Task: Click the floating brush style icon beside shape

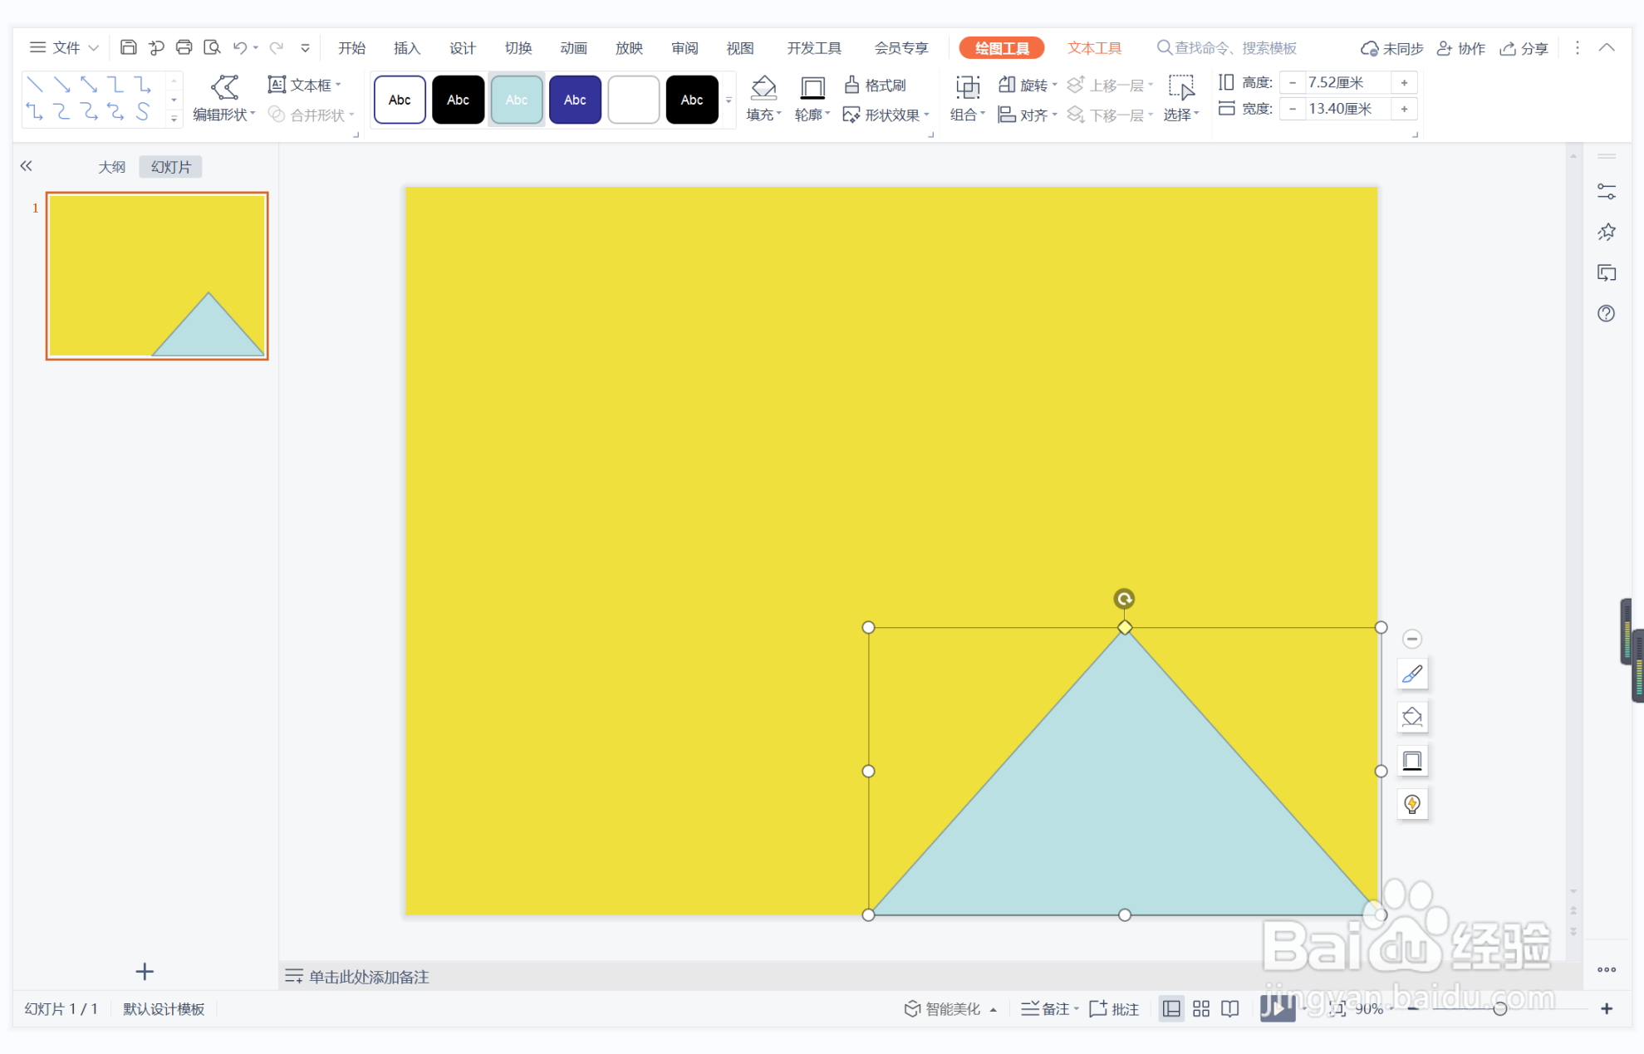Action: click(1411, 674)
